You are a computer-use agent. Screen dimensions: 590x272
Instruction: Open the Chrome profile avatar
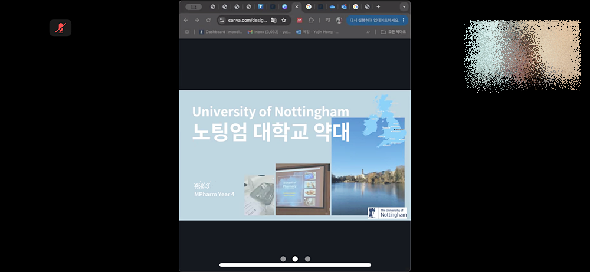339,20
